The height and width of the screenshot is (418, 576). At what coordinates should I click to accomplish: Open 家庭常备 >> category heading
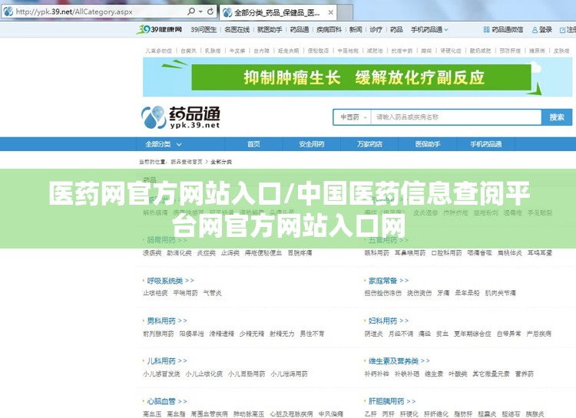[389, 281]
